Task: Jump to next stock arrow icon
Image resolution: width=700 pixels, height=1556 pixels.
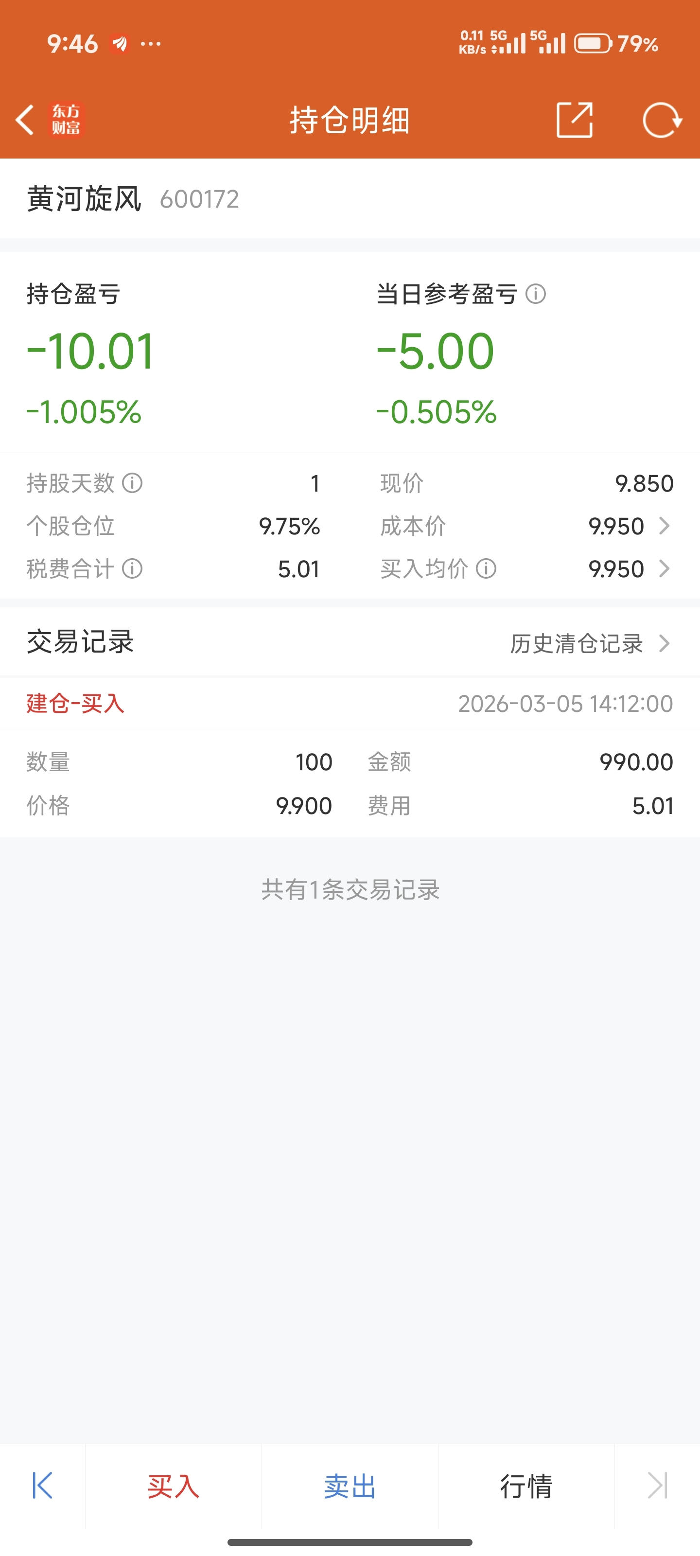Action: tap(658, 1485)
